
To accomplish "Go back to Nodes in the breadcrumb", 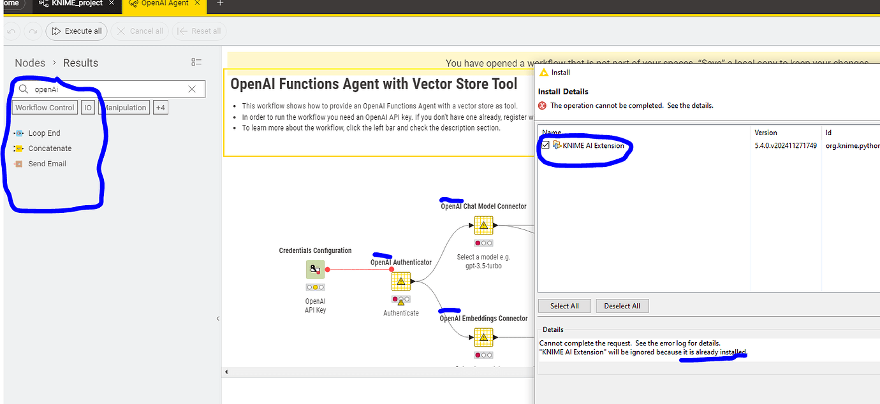I will 30,62.
